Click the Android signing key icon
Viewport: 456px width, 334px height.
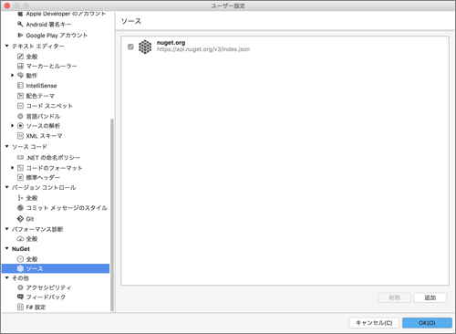20,24
